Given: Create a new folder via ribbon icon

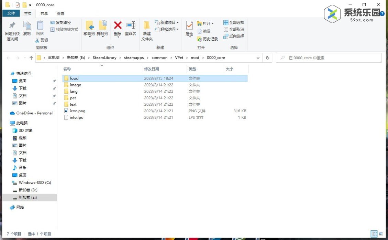Looking at the screenshot, I should pyautogui.click(x=147, y=26).
